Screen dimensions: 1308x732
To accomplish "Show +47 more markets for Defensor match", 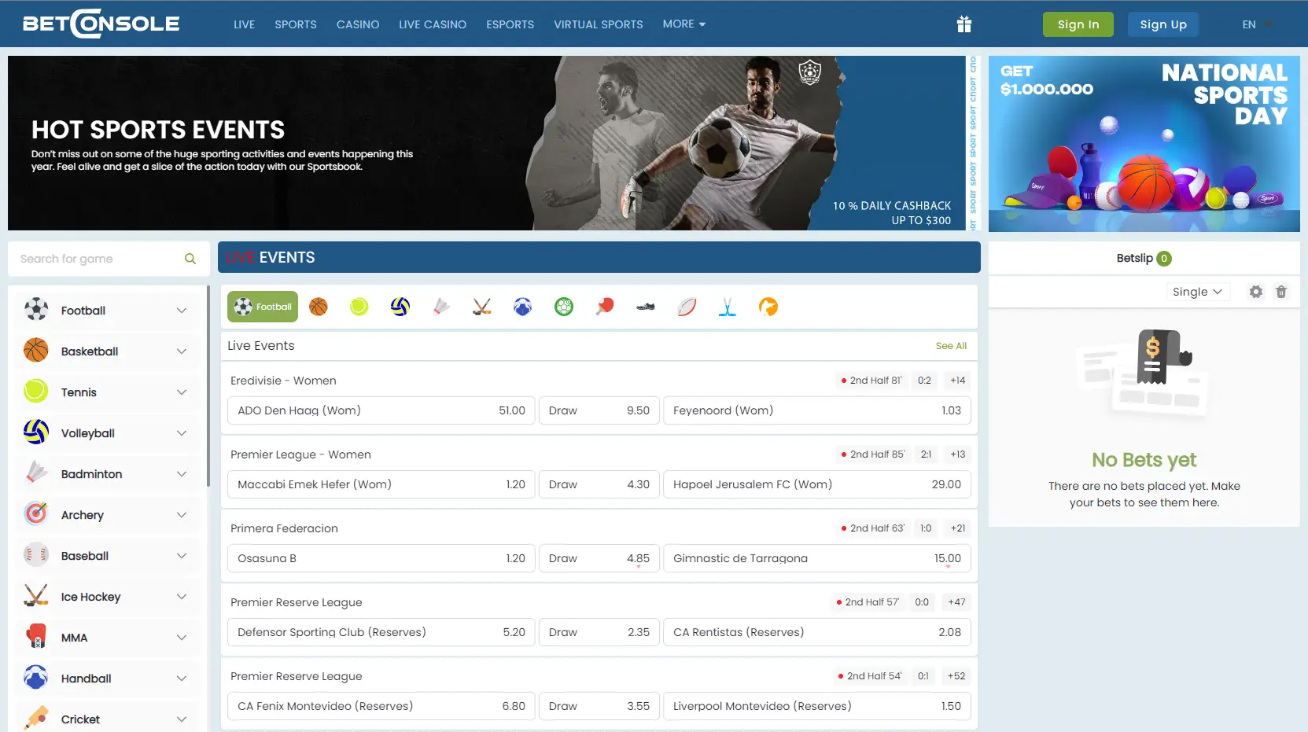I will (956, 602).
